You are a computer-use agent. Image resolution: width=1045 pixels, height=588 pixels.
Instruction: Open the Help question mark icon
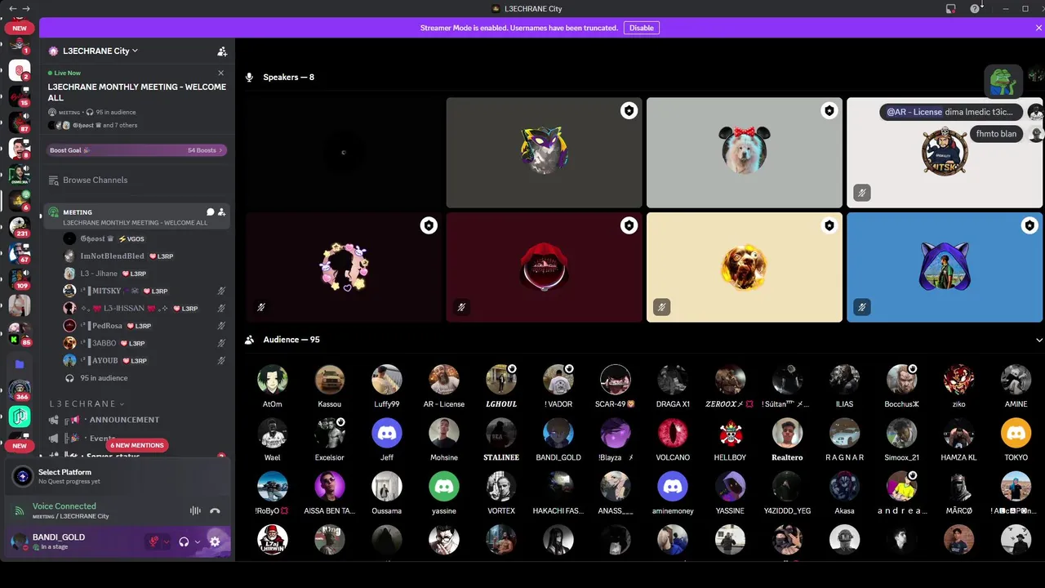pyautogui.click(x=975, y=8)
